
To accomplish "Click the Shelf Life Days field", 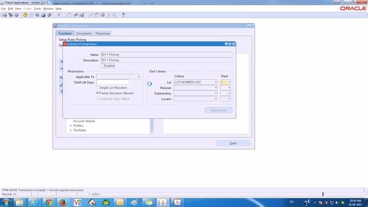I will 113,82.
